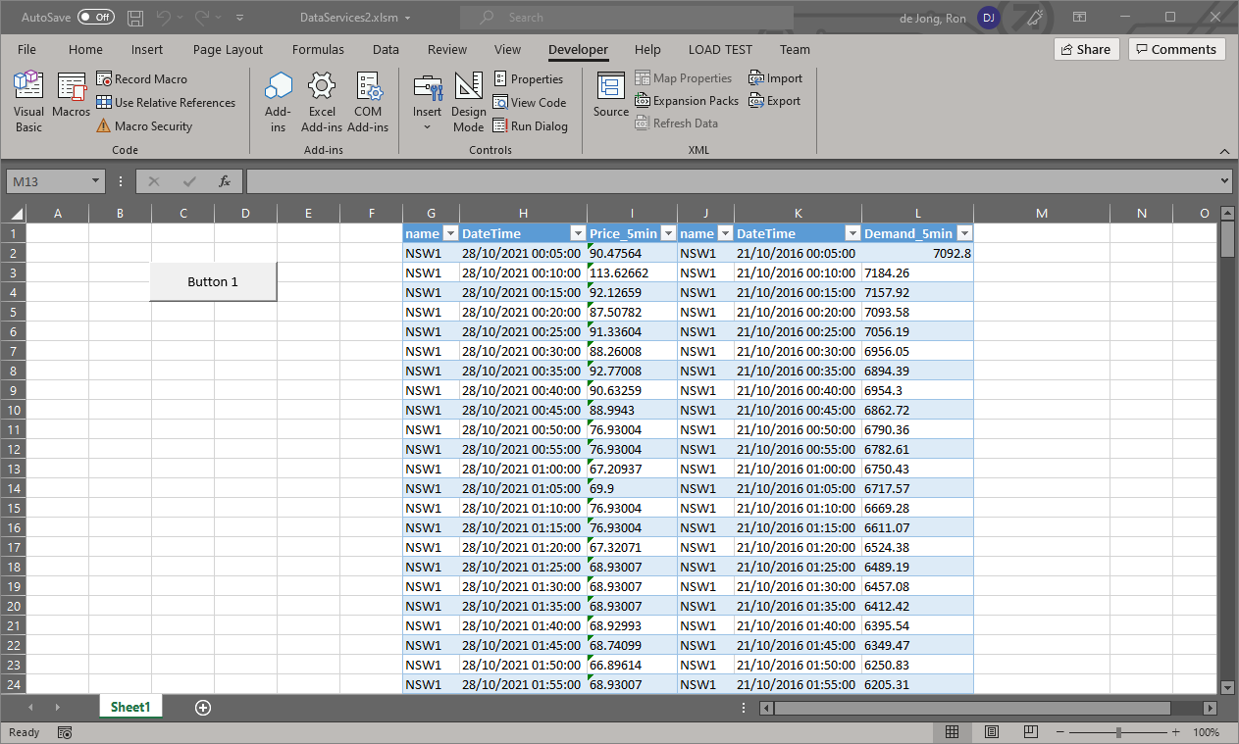Toggle Design Mode
This screenshot has width=1239, height=744.
coord(469,102)
